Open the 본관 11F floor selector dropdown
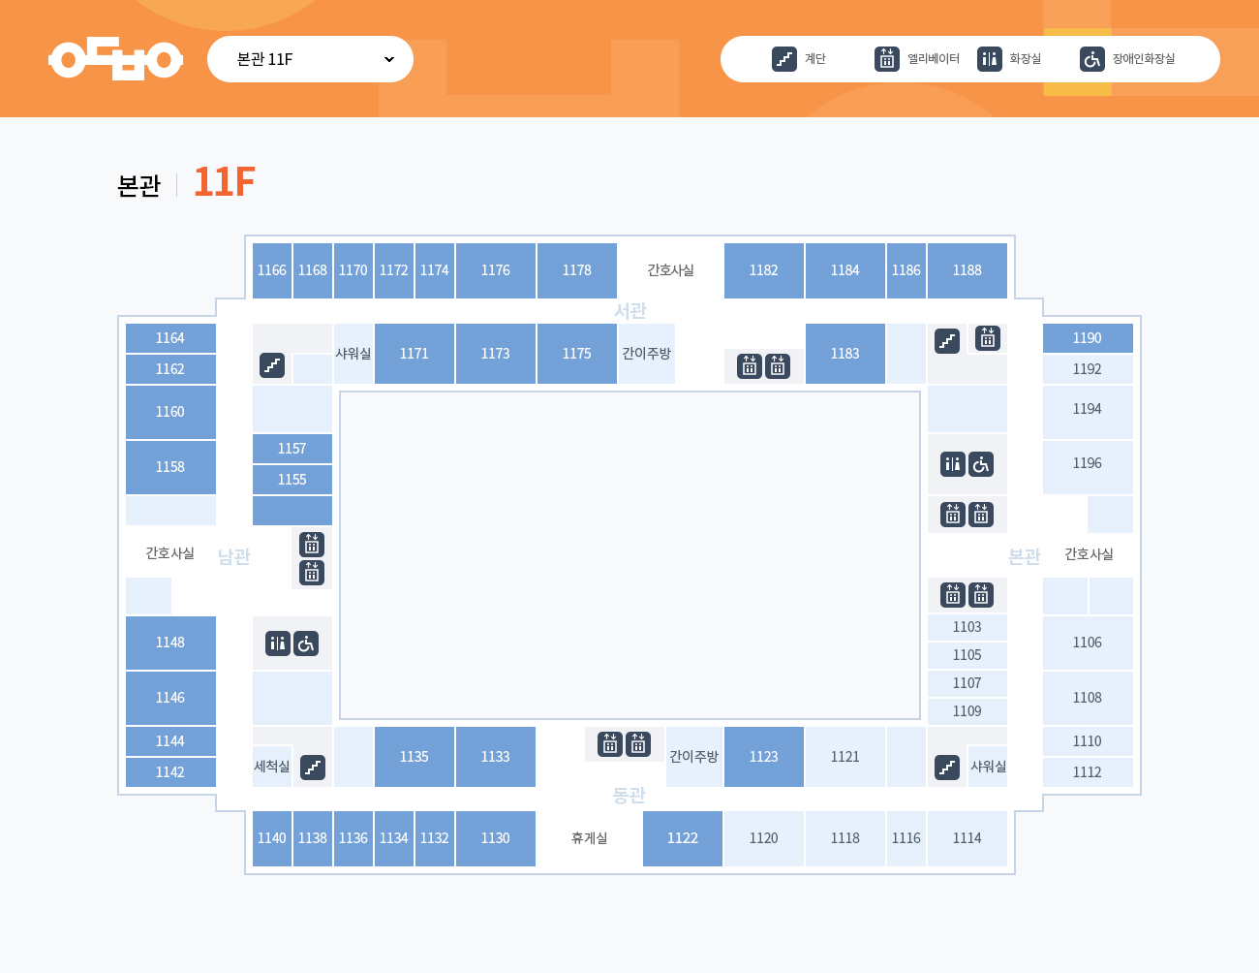Image resolution: width=1259 pixels, height=973 pixels. (310, 59)
